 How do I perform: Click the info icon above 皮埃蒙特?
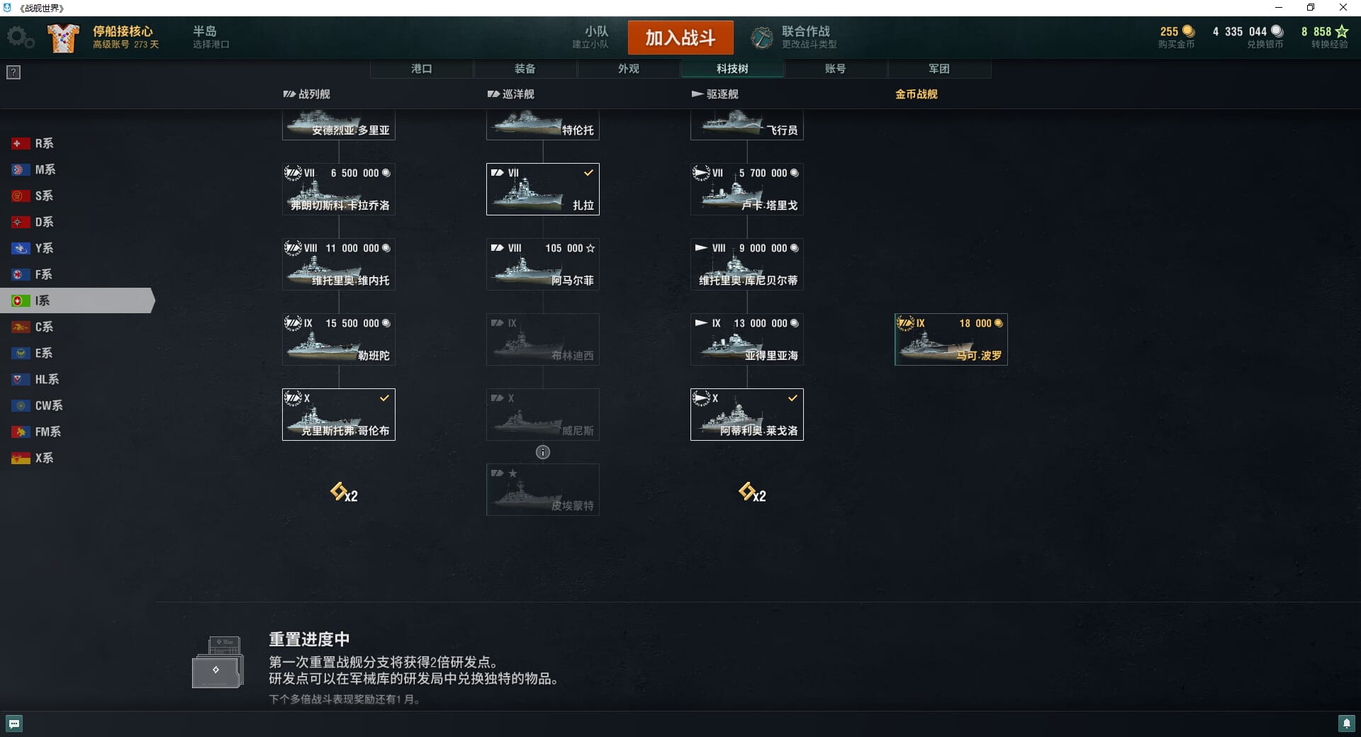click(543, 452)
